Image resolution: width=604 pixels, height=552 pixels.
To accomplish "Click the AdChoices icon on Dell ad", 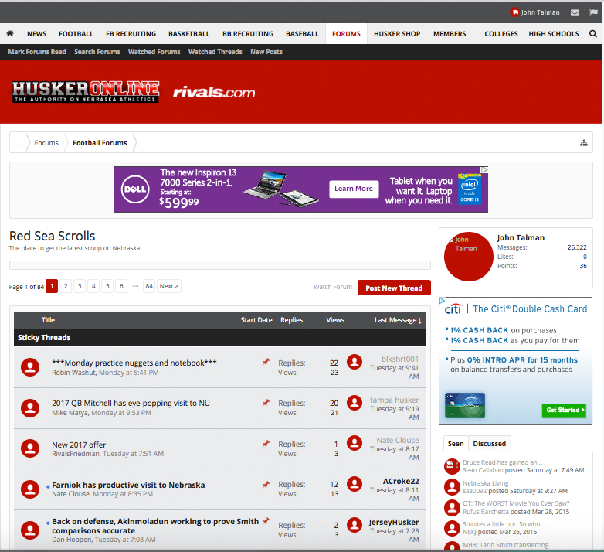I will [484, 169].
